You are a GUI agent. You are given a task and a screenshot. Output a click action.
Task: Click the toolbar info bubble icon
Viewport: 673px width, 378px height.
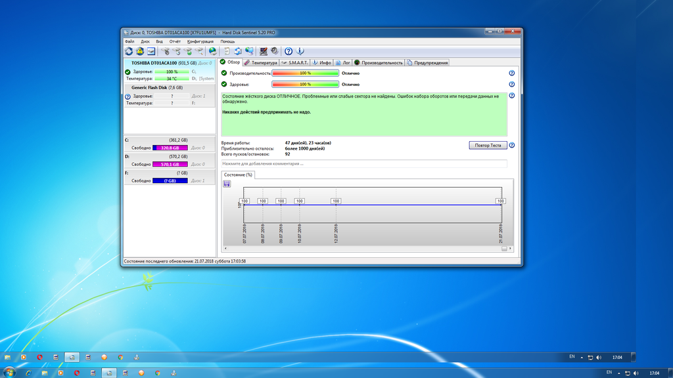300,51
